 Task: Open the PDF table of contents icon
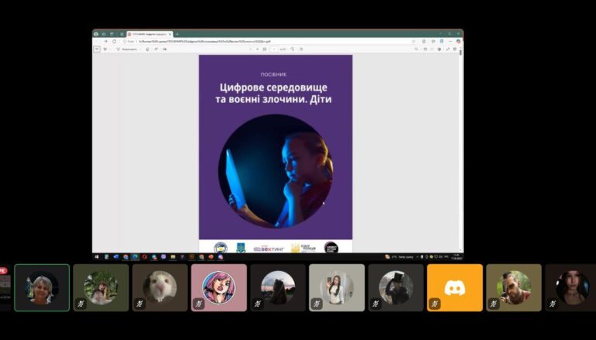click(x=97, y=49)
